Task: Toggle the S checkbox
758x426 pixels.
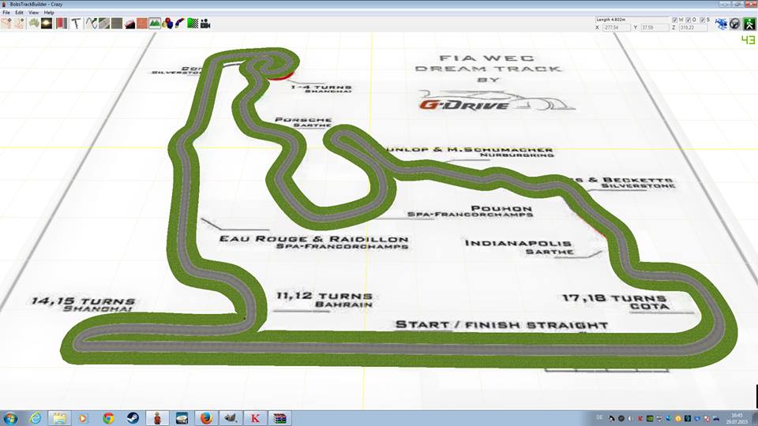Action: tap(703, 20)
